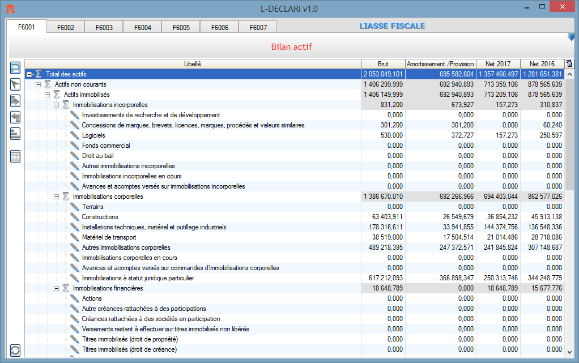
Task: Switch to the F6001 tab
Action: coord(27,27)
